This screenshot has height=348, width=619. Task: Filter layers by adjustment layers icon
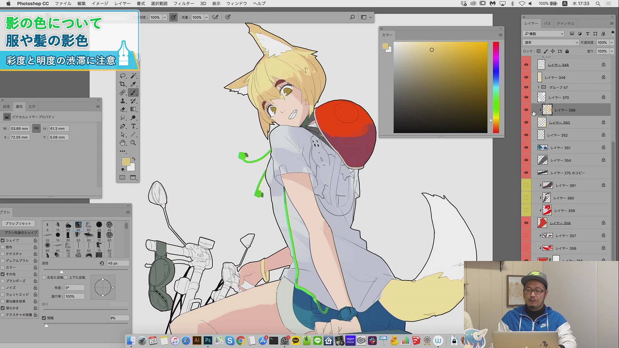(x=580, y=34)
